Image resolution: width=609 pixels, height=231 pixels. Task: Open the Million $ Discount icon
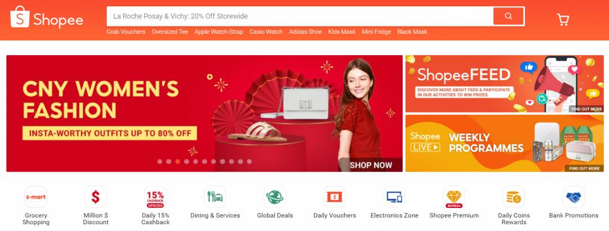tap(95, 197)
